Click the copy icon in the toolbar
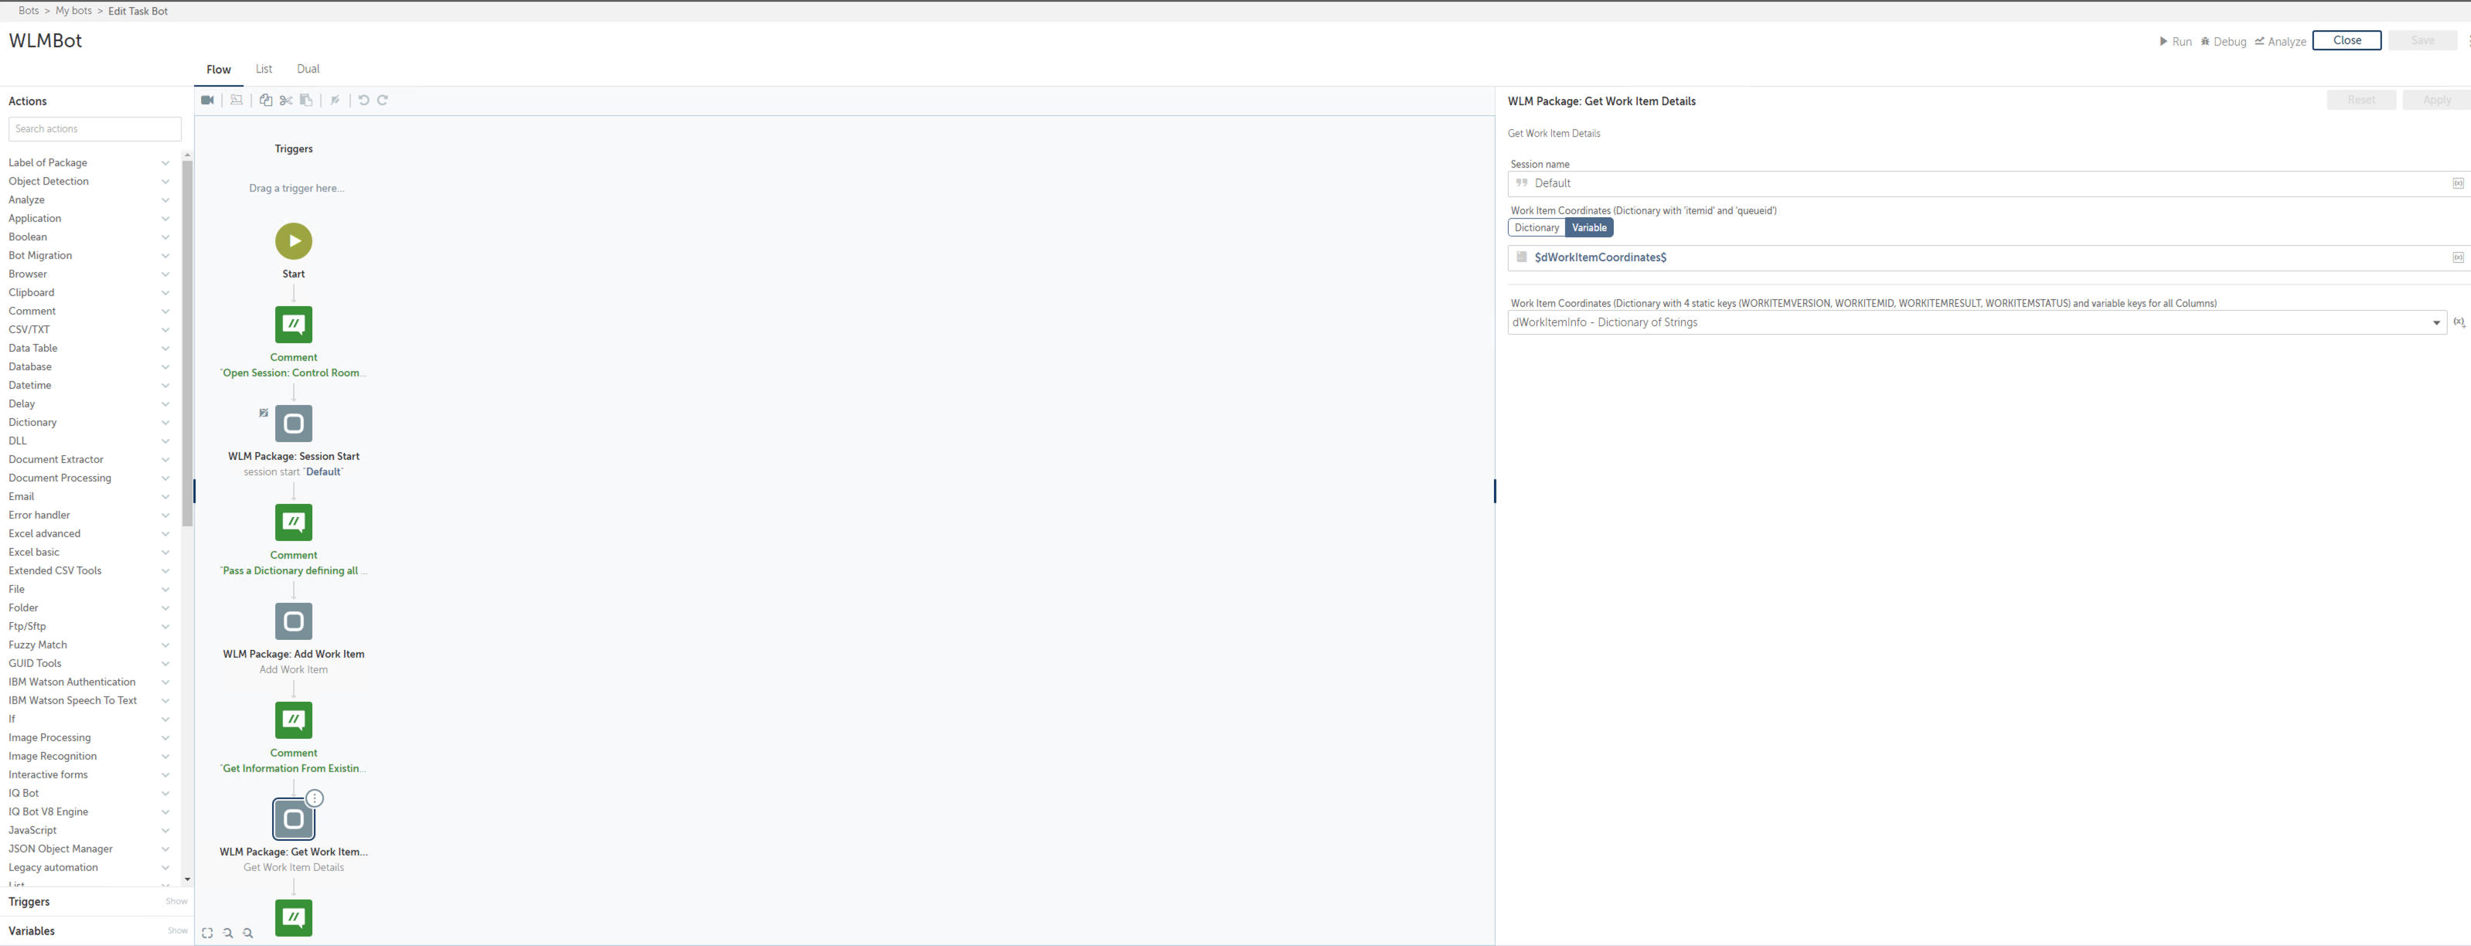2471x946 pixels. 266,100
